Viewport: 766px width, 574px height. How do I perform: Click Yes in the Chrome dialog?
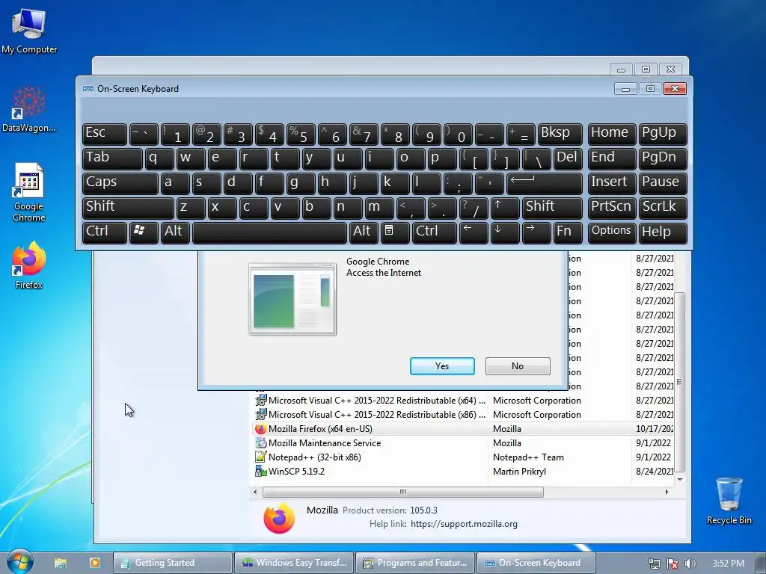[x=442, y=366]
